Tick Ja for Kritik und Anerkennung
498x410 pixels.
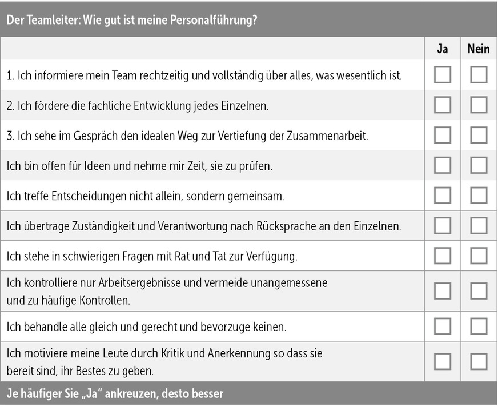coord(443,361)
